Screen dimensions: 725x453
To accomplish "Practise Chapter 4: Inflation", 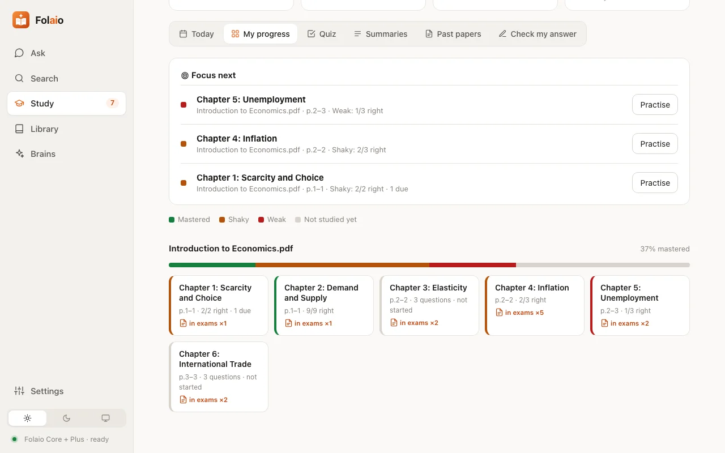I will pos(655,144).
